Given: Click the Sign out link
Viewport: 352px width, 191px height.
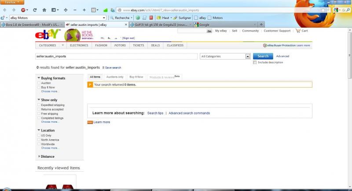Looking at the screenshot, I should [128, 38].
